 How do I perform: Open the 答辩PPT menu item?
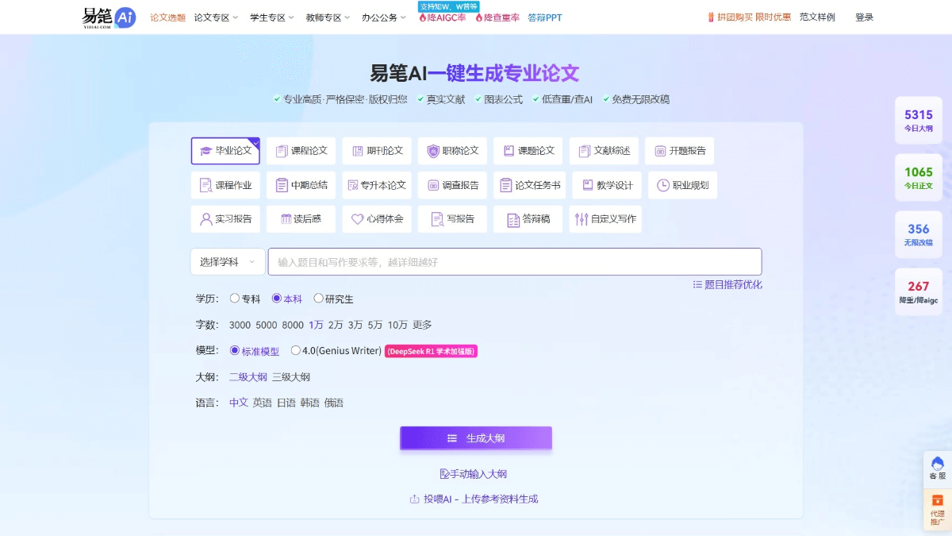545,17
